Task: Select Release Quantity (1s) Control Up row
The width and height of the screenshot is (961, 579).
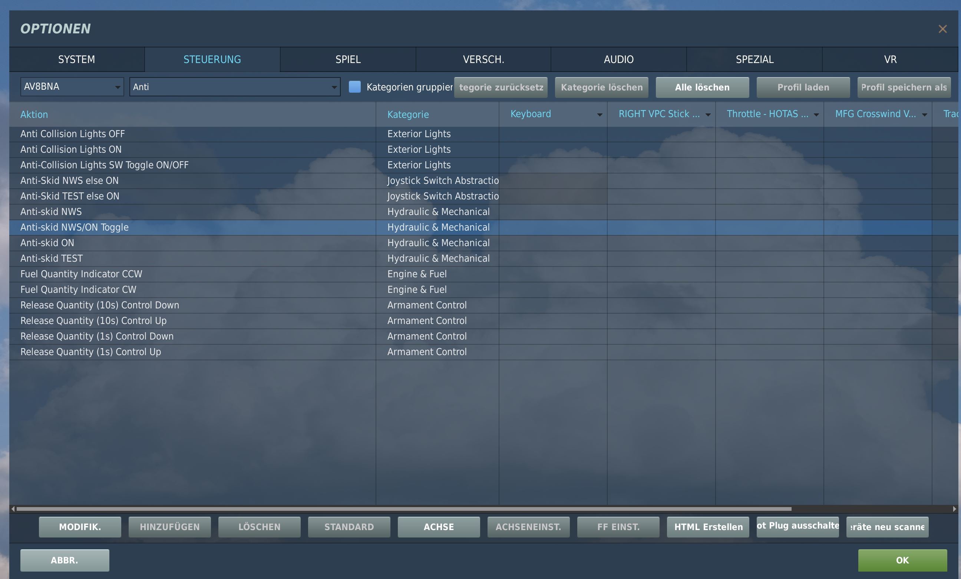Action: click(x=483, y=353)
